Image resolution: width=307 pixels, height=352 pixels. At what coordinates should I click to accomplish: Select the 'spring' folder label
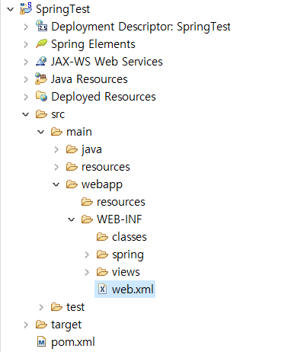128,254
